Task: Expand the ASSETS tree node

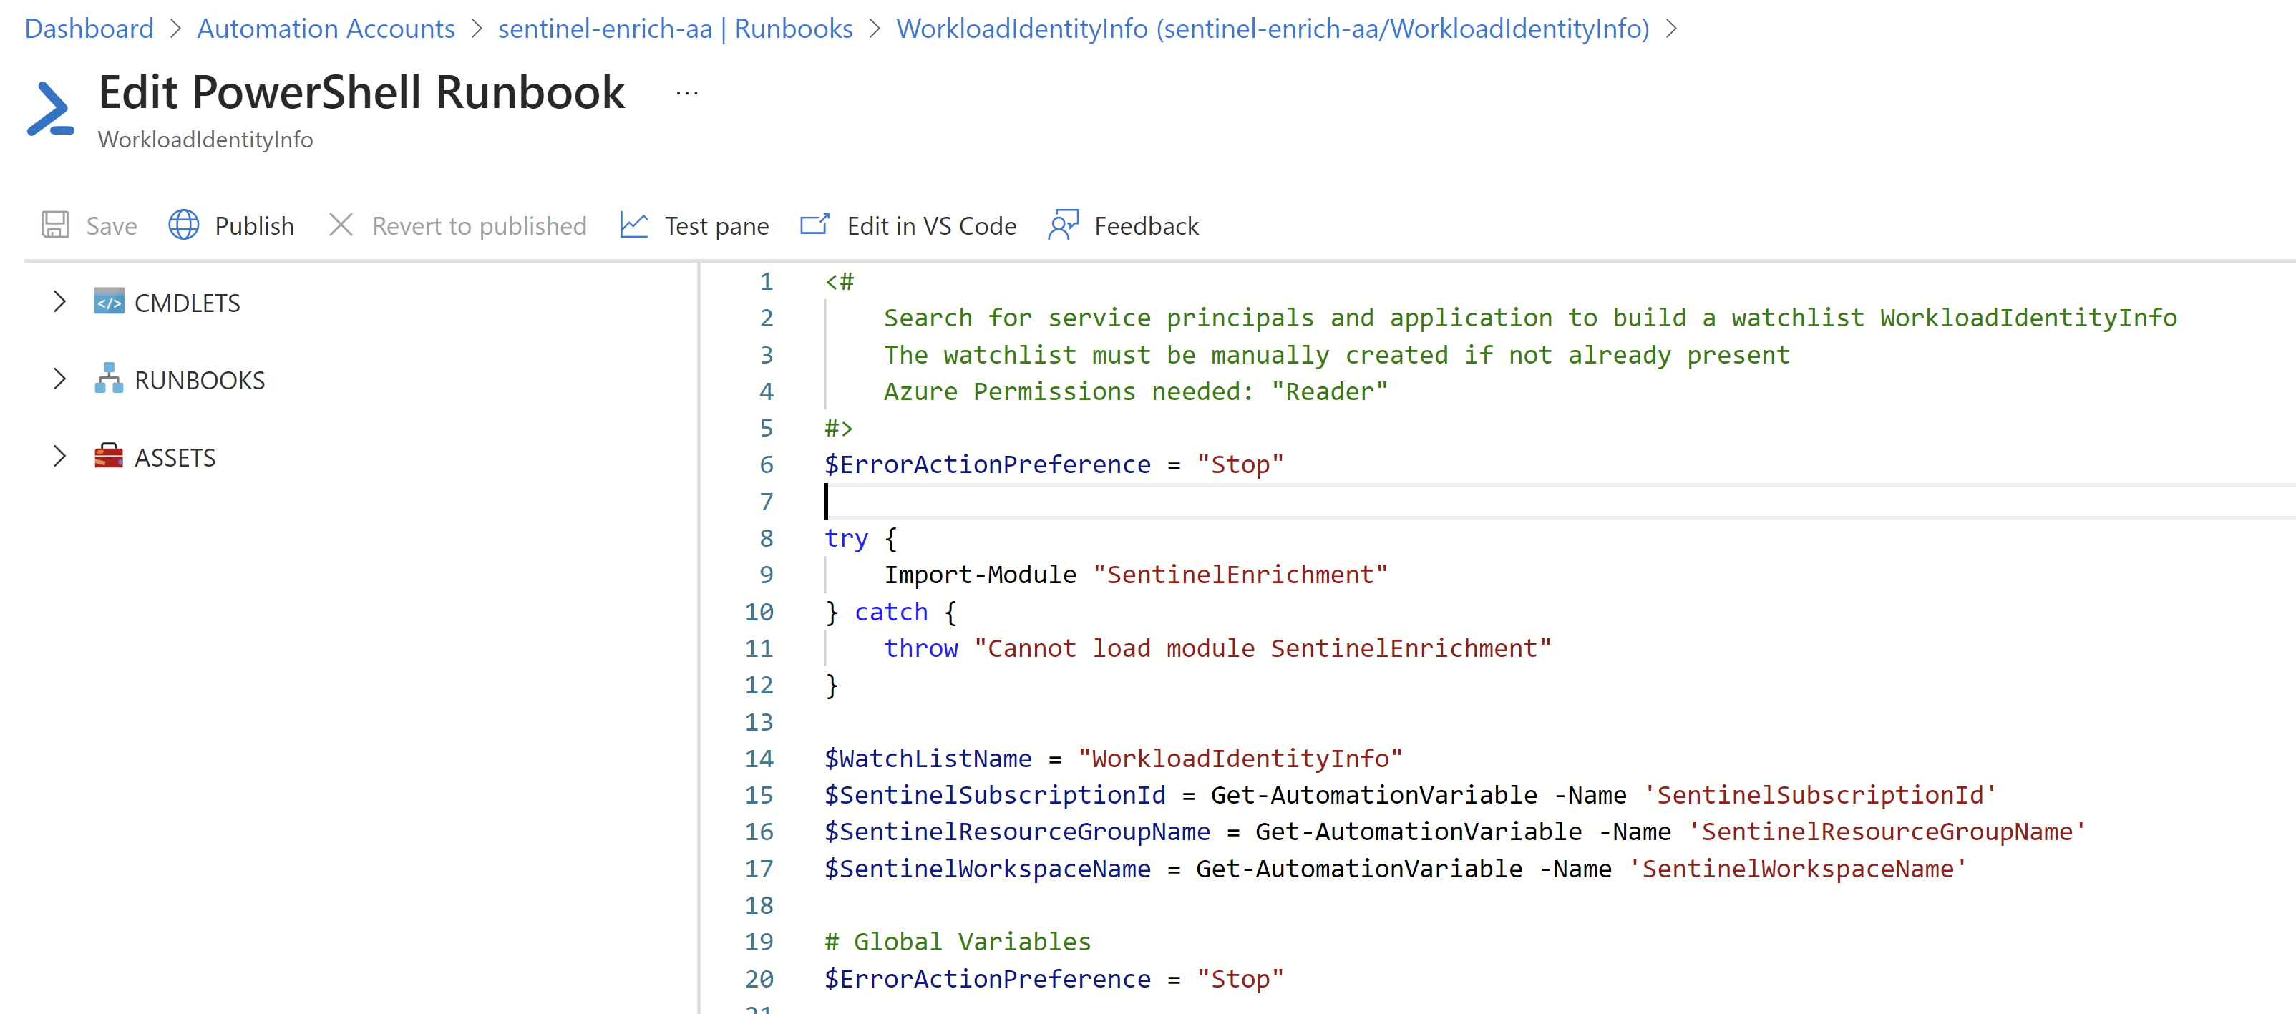Action: 59,457
